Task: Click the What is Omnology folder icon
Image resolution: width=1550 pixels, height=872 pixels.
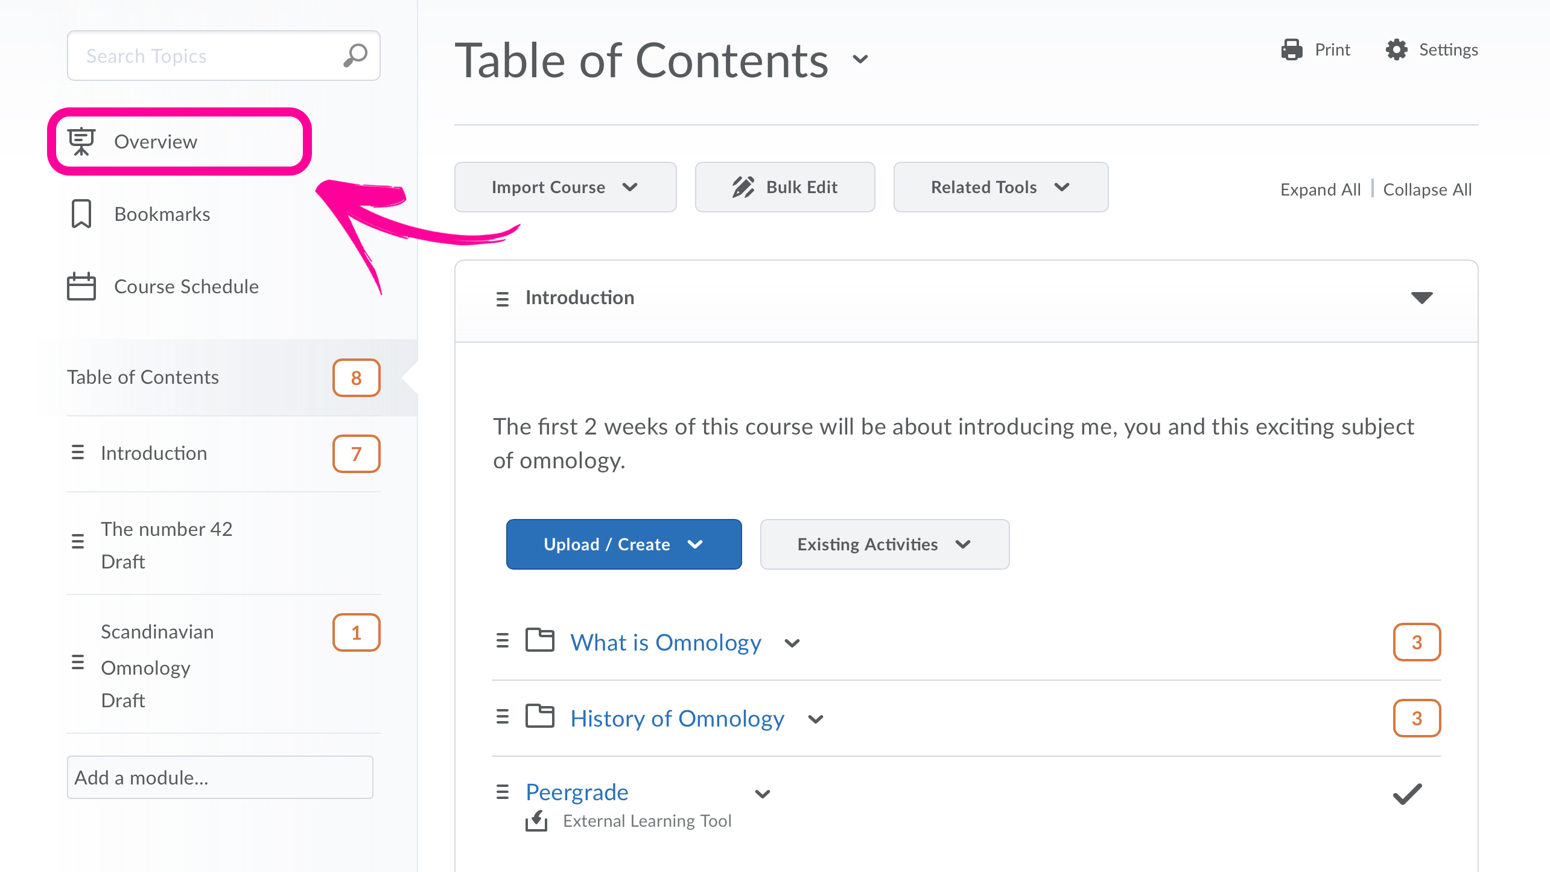Action: pos(539,641)
